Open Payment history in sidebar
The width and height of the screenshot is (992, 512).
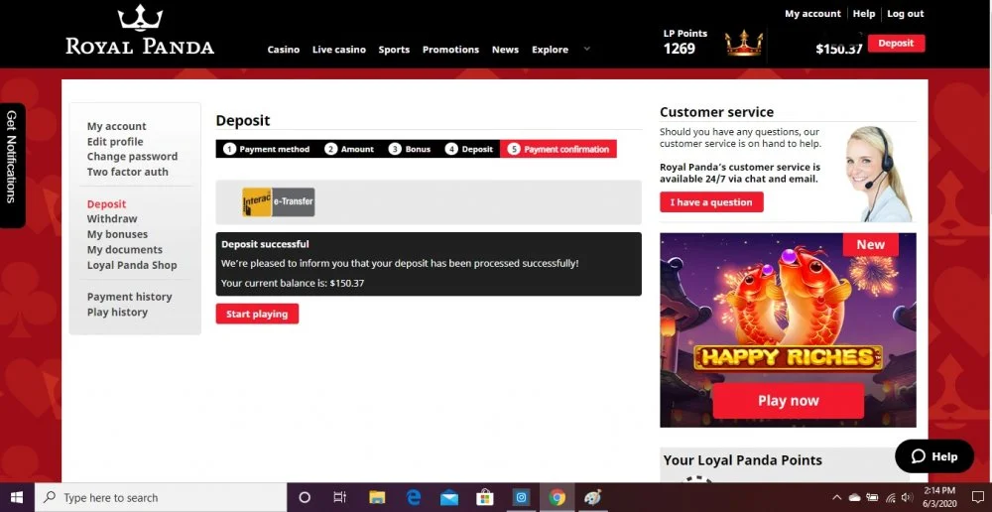click(x=130, y=297)
